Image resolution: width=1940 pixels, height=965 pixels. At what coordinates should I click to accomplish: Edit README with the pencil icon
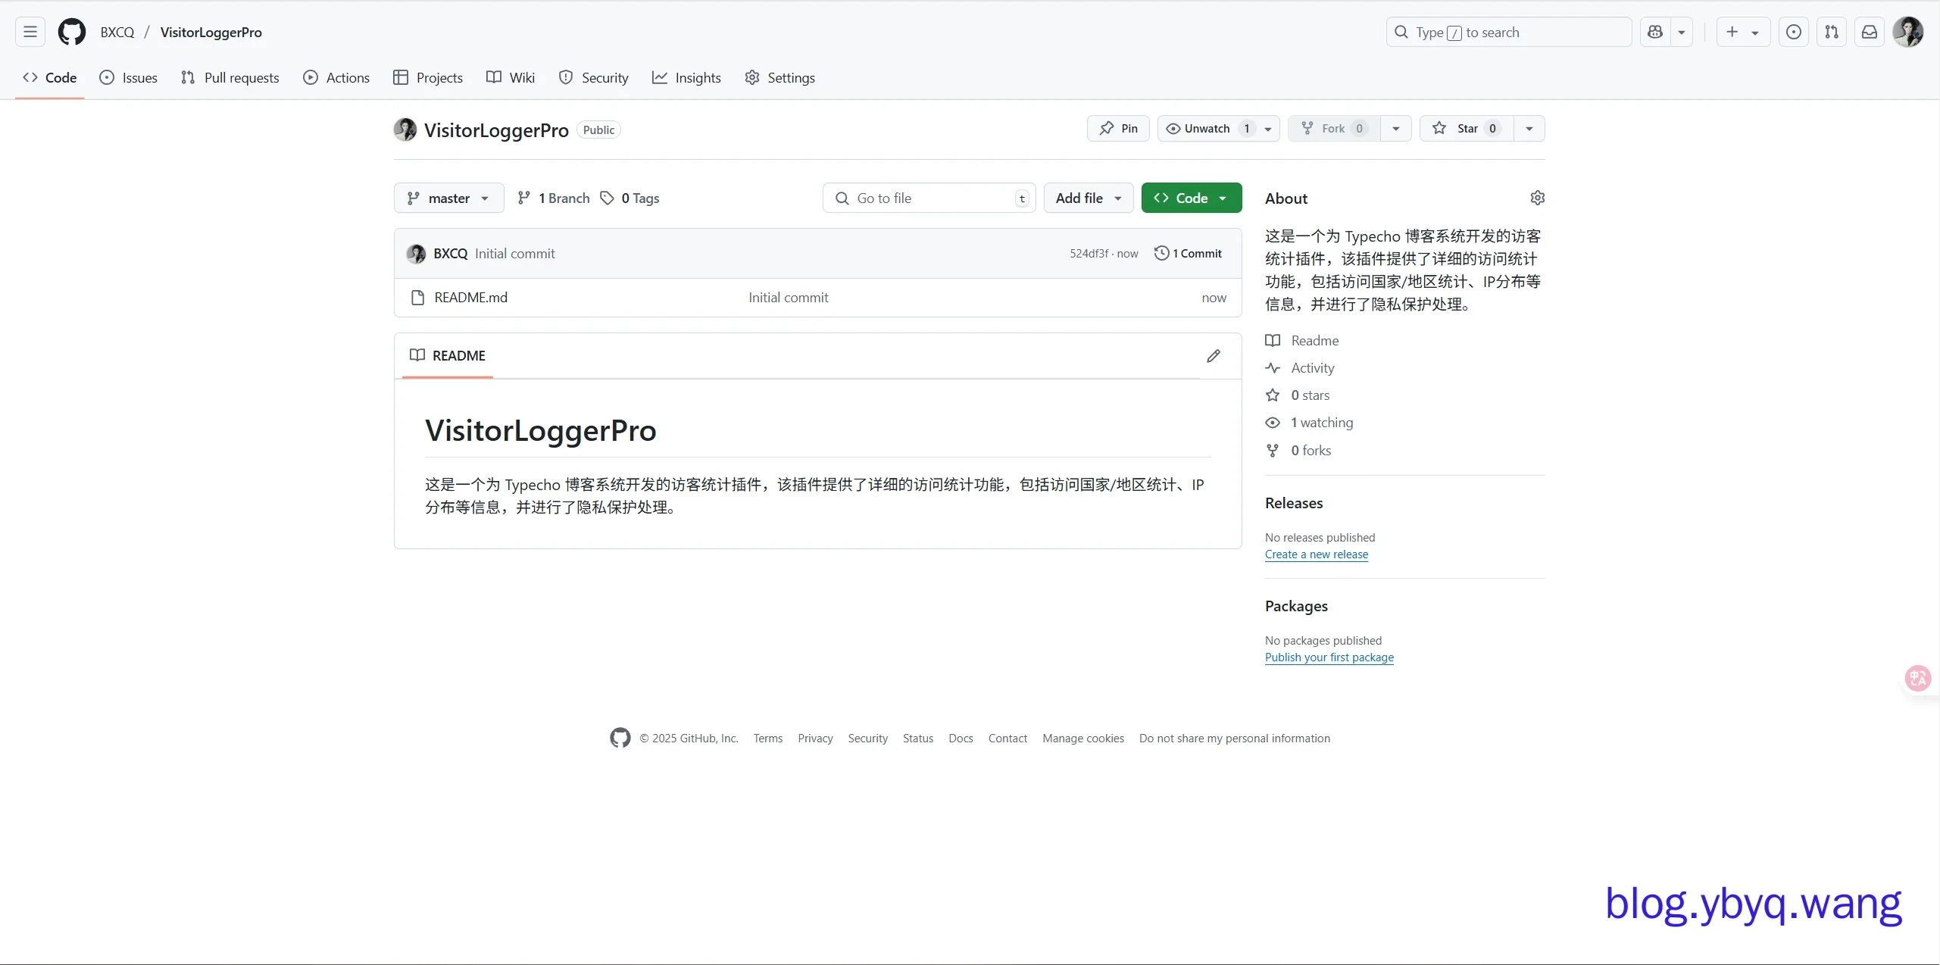[x=1213, y=355]
